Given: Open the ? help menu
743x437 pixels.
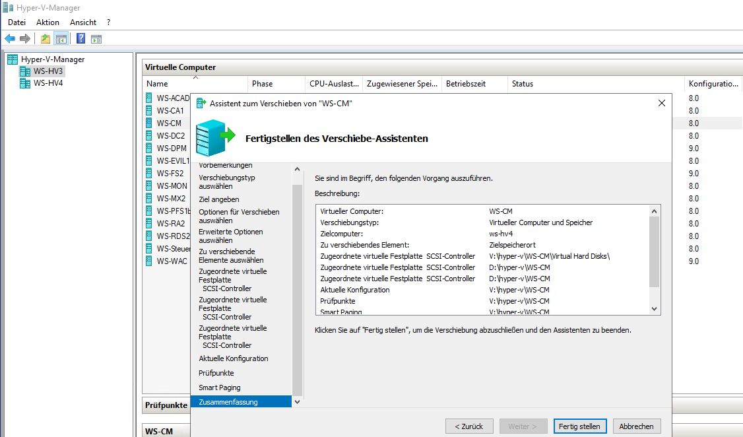Looking at the screenshot, I should pos(108,22).
